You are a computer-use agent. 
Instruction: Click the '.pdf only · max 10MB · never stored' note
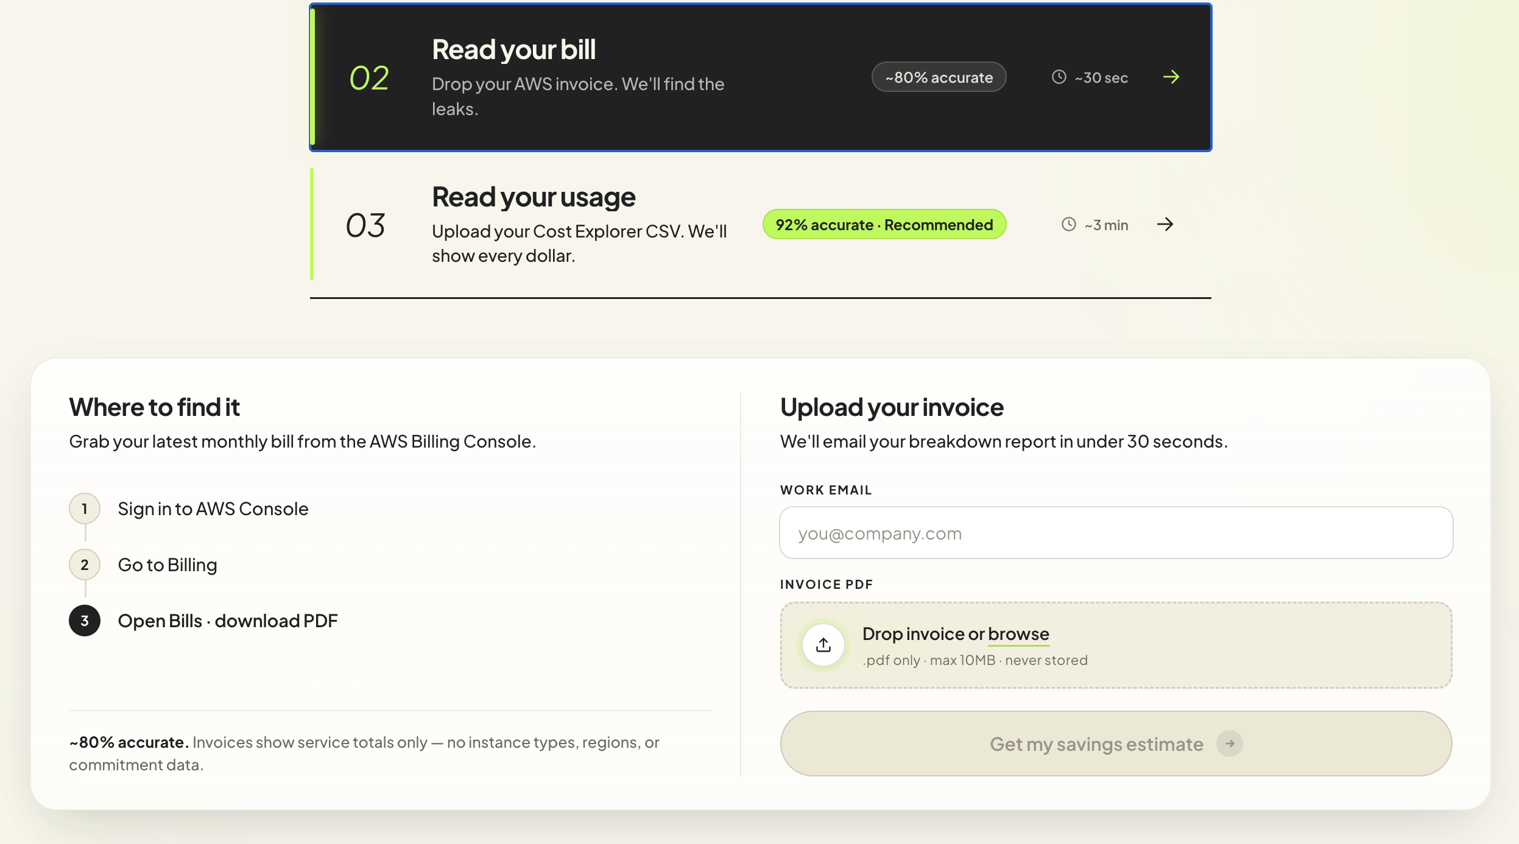975,661
